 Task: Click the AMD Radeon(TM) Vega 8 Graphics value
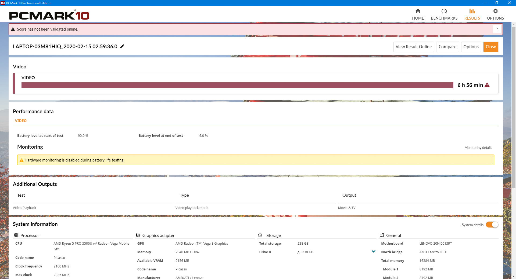[x=202, y=244]
